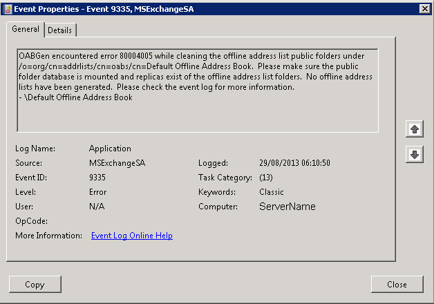Show the previous event with up arrow
434x304 pixels.
point(415,129)
